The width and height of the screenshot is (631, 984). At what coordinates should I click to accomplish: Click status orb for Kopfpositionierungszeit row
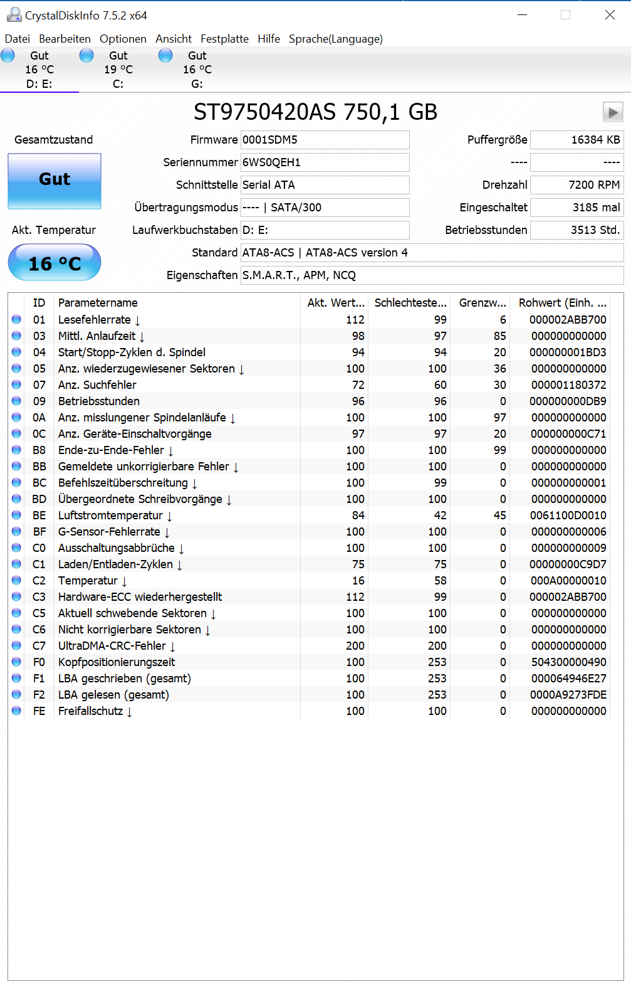click(16, 662)
